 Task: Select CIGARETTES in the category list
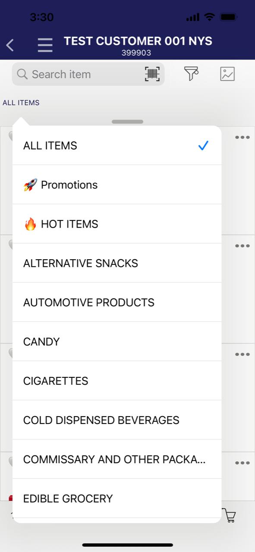point(117,381)
